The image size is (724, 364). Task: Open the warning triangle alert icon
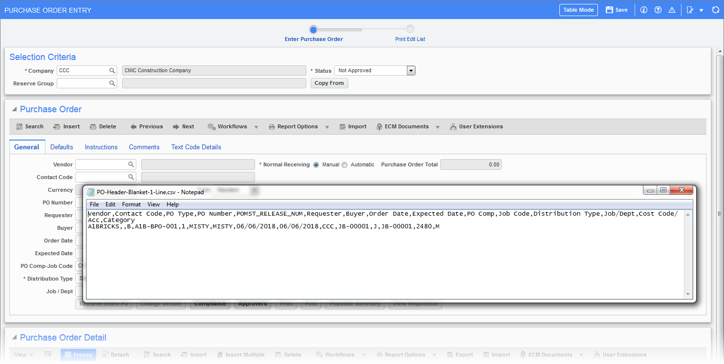click(672, 10)
